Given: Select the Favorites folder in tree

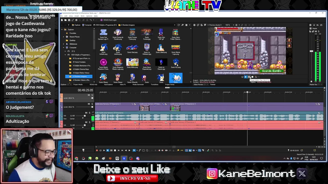Looking at the screenshot, I should pyautogui.click(x=73, y=33).
